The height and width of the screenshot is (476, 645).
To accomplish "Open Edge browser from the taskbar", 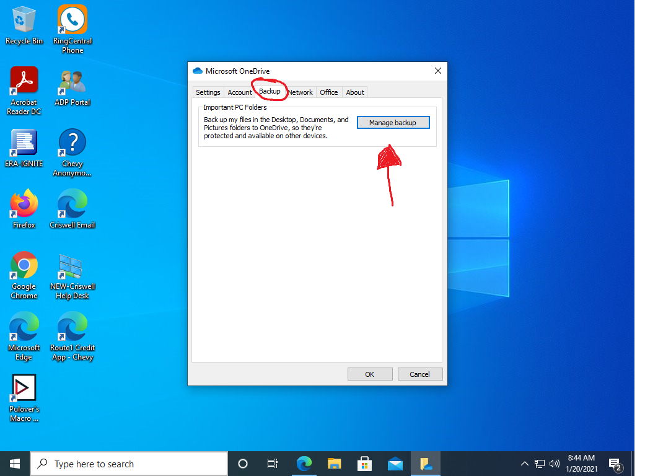I will [304, 464].
